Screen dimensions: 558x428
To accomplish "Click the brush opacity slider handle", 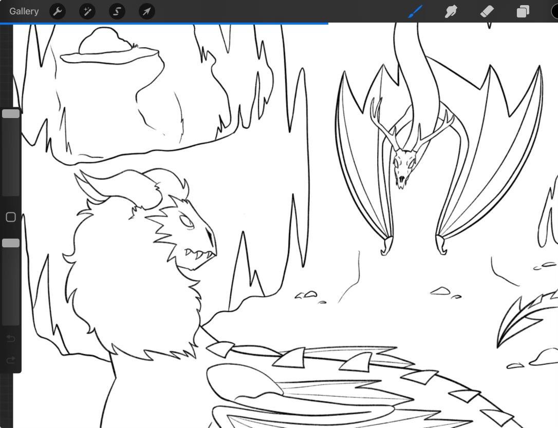I will (x=11, y=243).
